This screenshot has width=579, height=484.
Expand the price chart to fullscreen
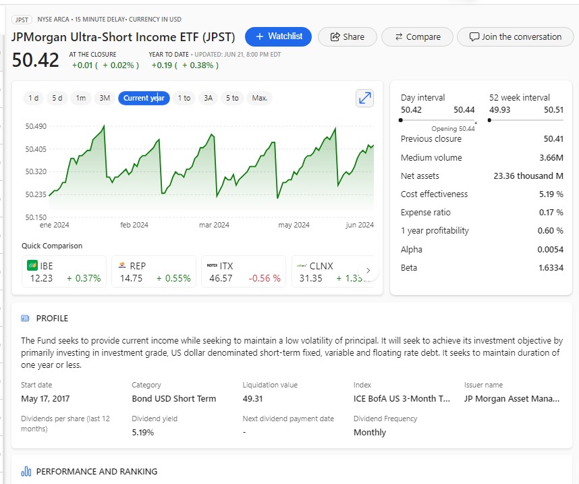(364, 99)
